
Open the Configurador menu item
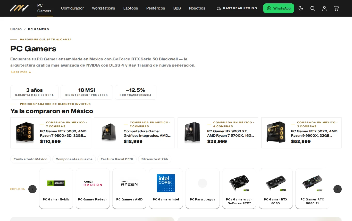tap(72, 8)
